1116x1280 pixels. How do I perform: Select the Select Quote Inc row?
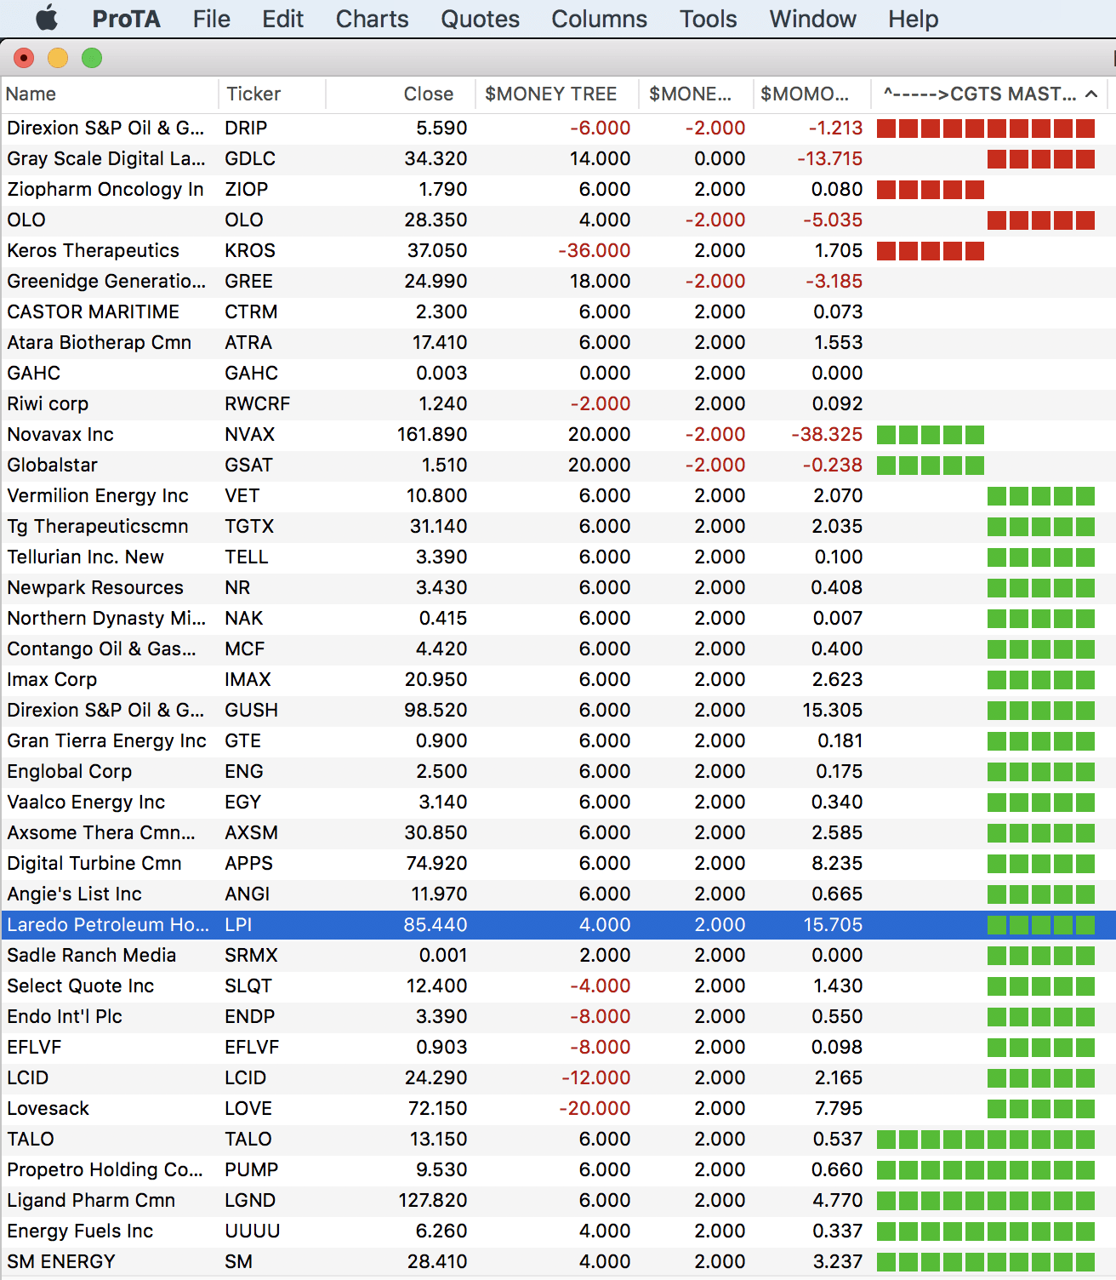558,986
